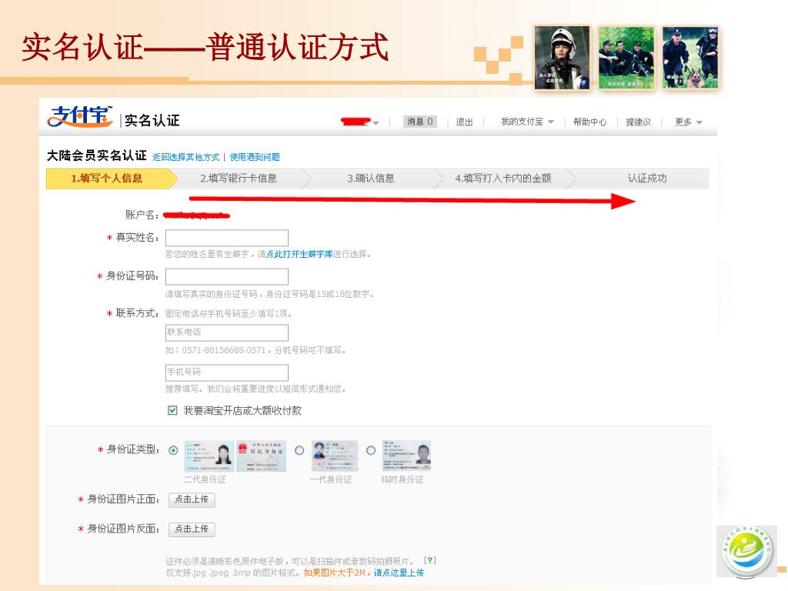The height and width of the screenshot is (591, 788).
Task: Select the 认证成功 step tab
Action: [x=646, y=179]
